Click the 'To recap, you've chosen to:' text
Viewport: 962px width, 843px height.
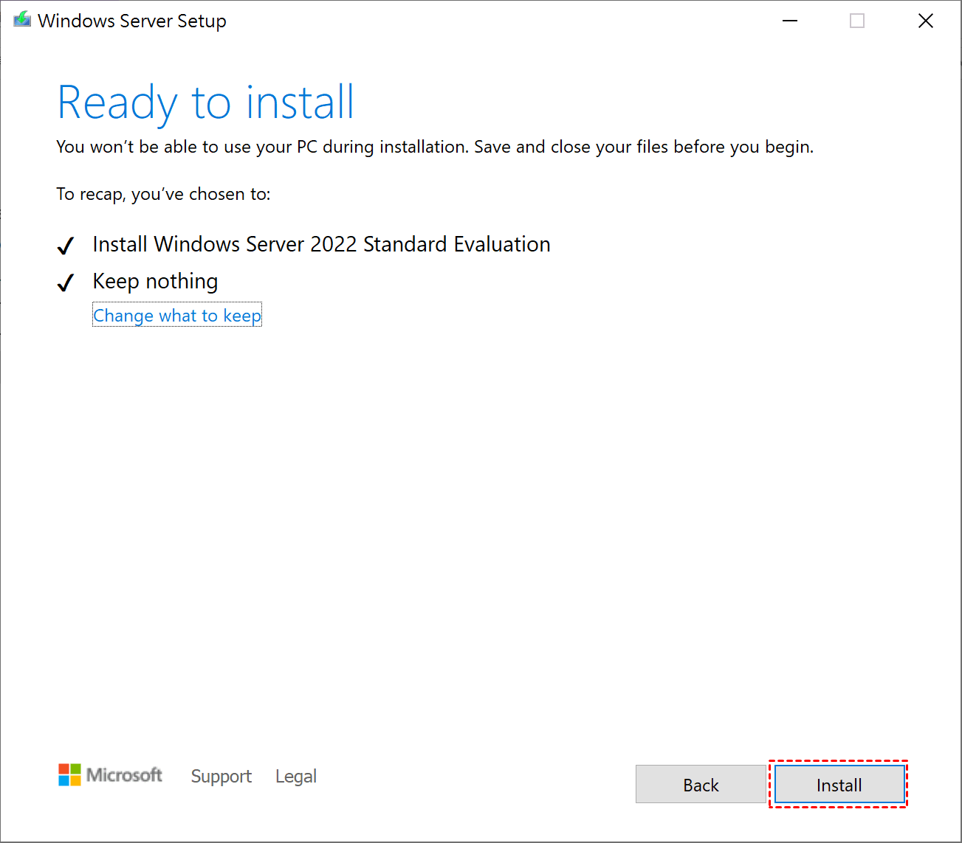(164, 194)
